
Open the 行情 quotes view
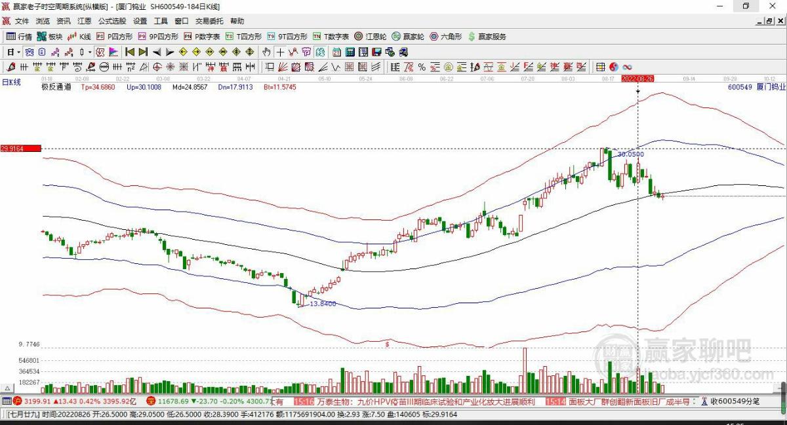19,37
